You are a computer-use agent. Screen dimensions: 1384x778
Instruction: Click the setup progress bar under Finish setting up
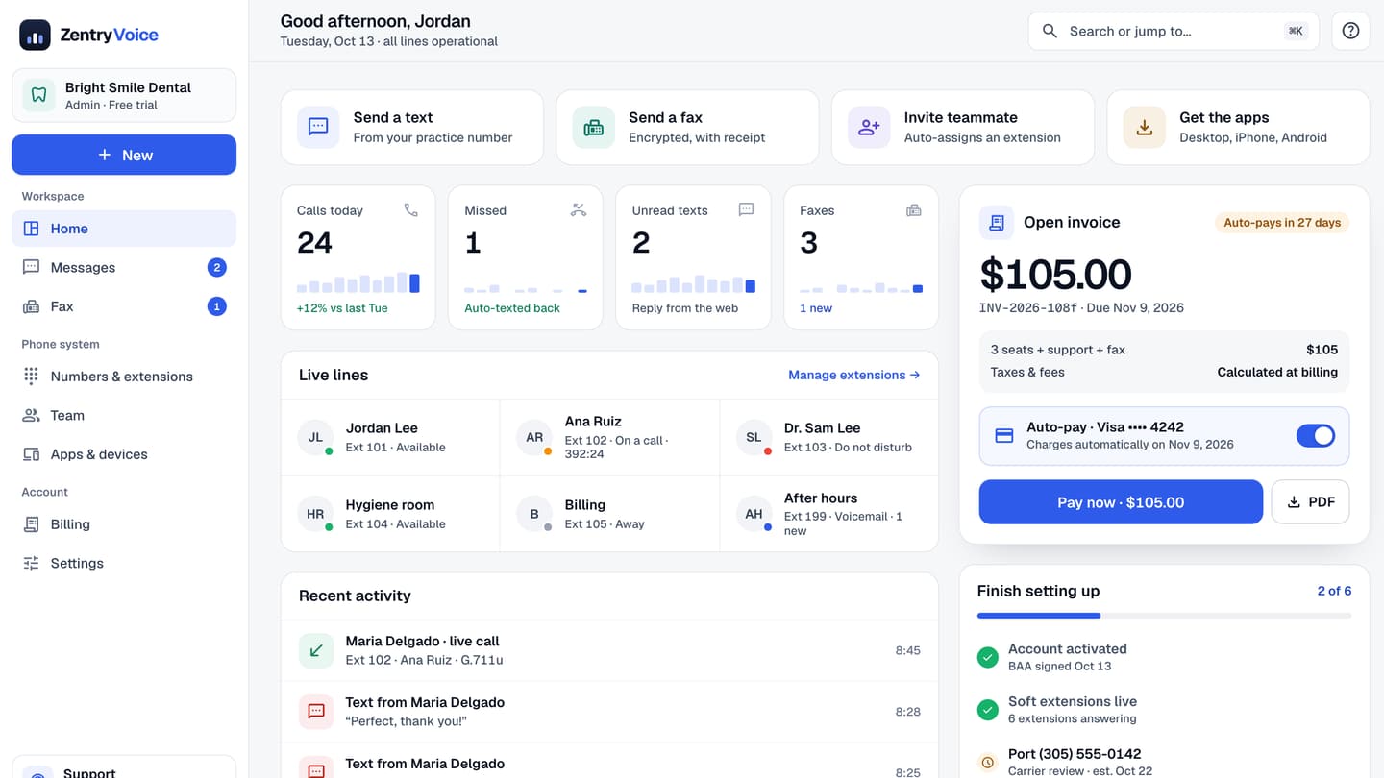(x=1164, y=616)
